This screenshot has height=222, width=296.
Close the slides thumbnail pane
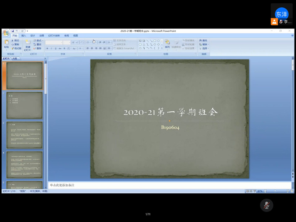point(45,58)
